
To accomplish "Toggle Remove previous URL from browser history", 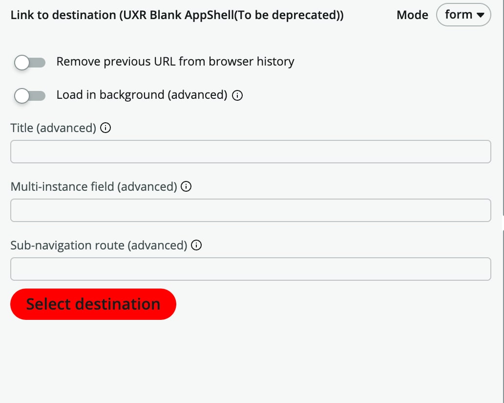I will (x=29, y=62).
